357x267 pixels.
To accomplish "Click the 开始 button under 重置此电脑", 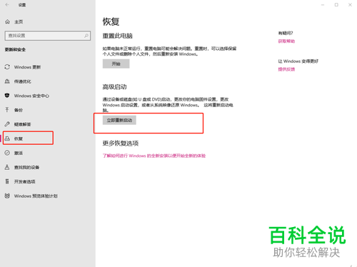I will [x=116, y=64].
